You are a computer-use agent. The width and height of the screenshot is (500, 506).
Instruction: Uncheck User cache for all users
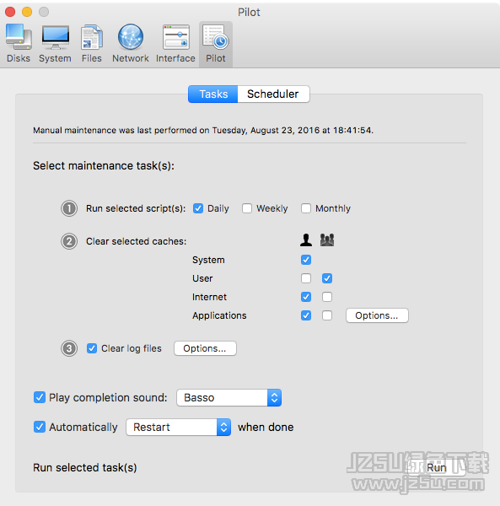coord(327,278)
